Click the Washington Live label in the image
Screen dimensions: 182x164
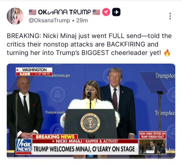tap(34, 72)
